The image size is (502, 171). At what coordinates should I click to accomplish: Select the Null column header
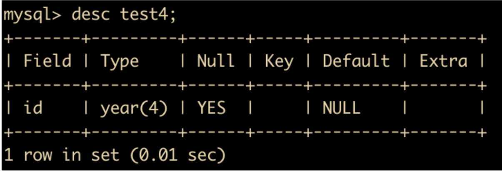pos(216,62)
